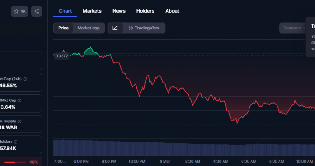Image resolution: width=315 pixels, height=166 pixels.
Task: Click the 48% red progress bar
Action: click(x=15, y=162)
